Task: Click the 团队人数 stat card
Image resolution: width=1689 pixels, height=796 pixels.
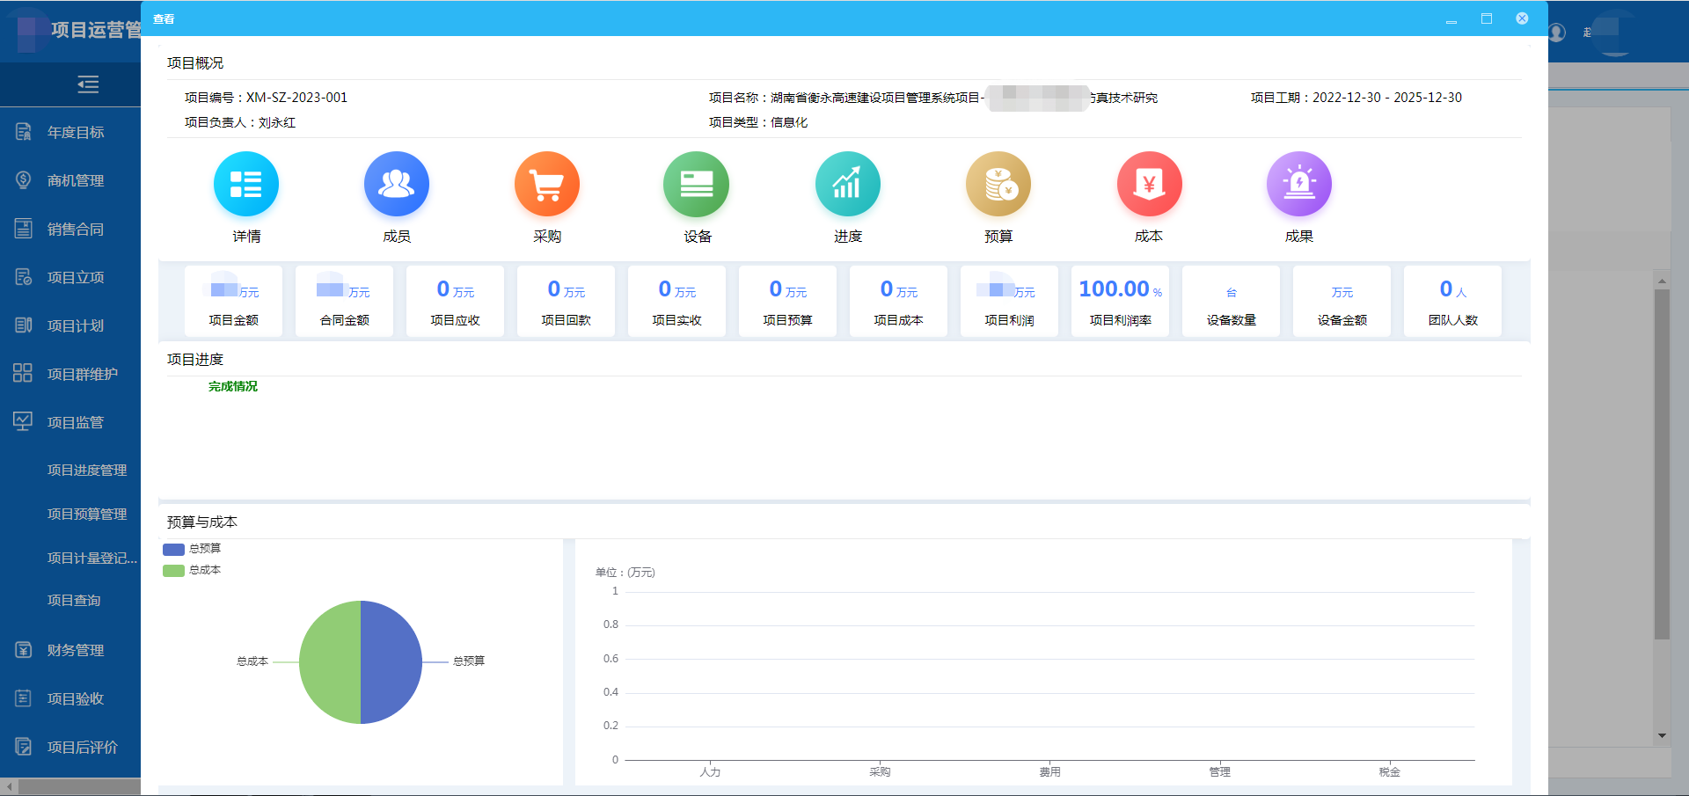Action: (1453, 301)
